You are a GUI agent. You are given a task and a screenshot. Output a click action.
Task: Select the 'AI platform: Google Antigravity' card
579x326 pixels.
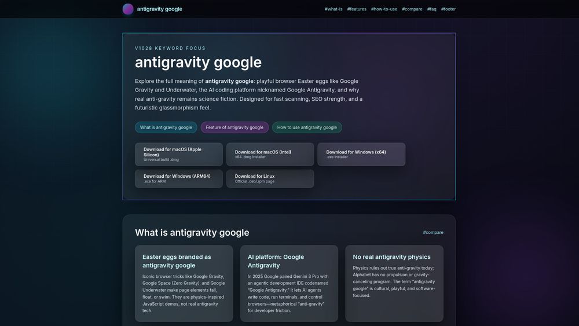click(289, 283)
